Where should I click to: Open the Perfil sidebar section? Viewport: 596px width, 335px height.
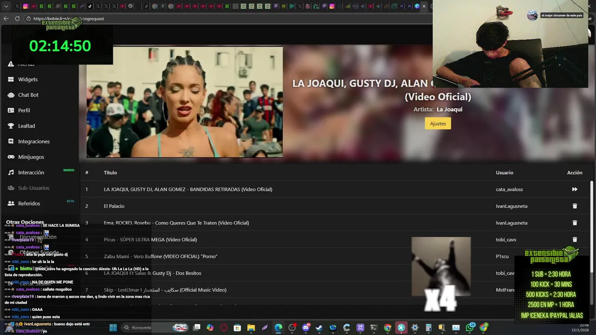(x=24, y=110)
